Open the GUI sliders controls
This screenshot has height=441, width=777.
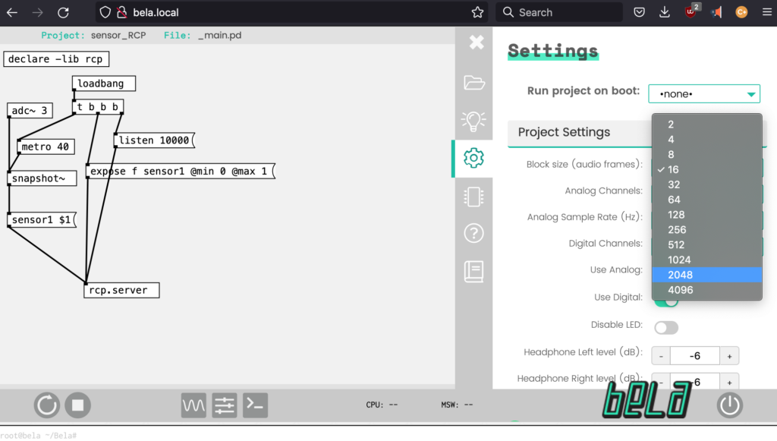pos(225,405)
